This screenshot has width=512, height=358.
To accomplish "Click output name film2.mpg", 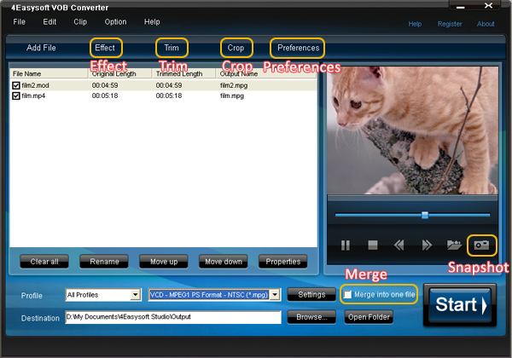I will click(x=234, y=85).
